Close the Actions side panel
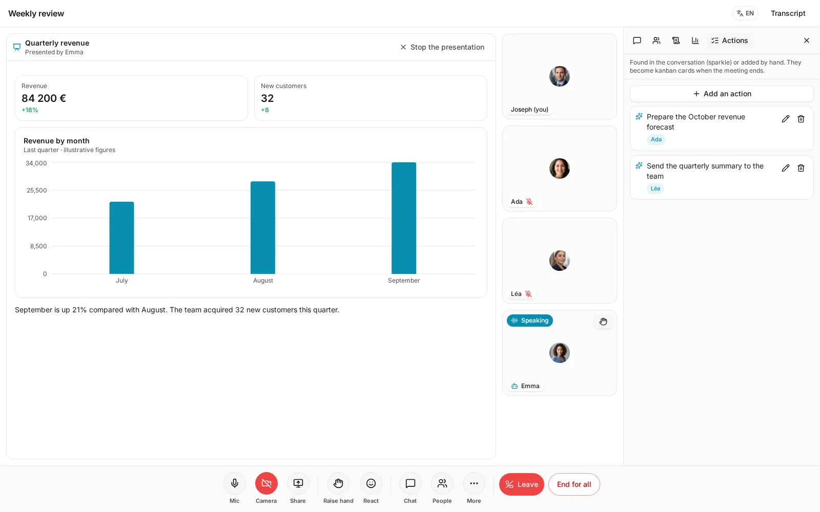This screenshot has width=820, height=512. 807,40
